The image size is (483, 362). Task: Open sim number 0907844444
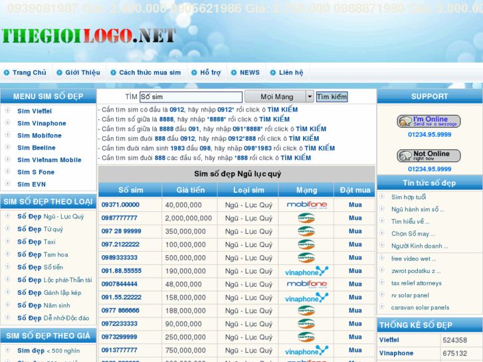click(x=120, y=284)
